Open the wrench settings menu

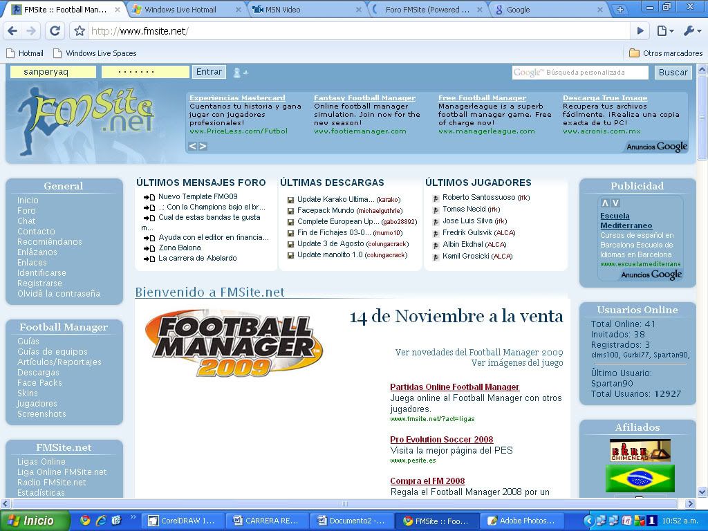[x=692, y=30]
